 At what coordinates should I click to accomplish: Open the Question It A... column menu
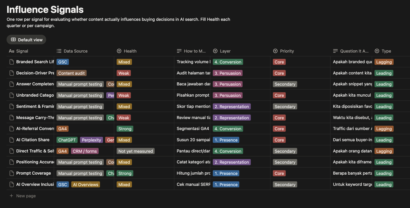click(x=351, y=51)
